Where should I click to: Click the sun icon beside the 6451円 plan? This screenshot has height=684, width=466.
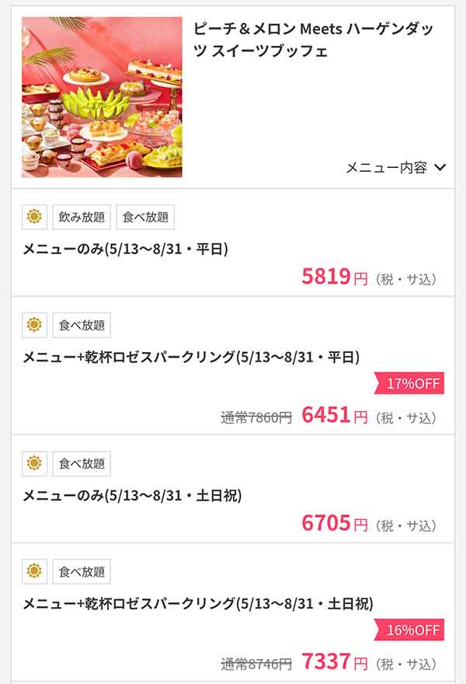click(x=34, y=325)
